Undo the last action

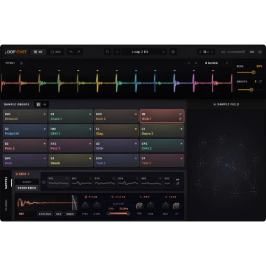coord(71,52)
